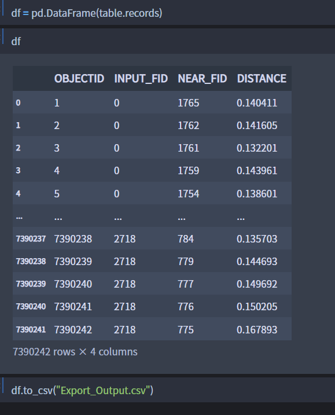Click the green "Export_Output.csv" string
This screenshot has height=415, width=335.
[104, 390]
